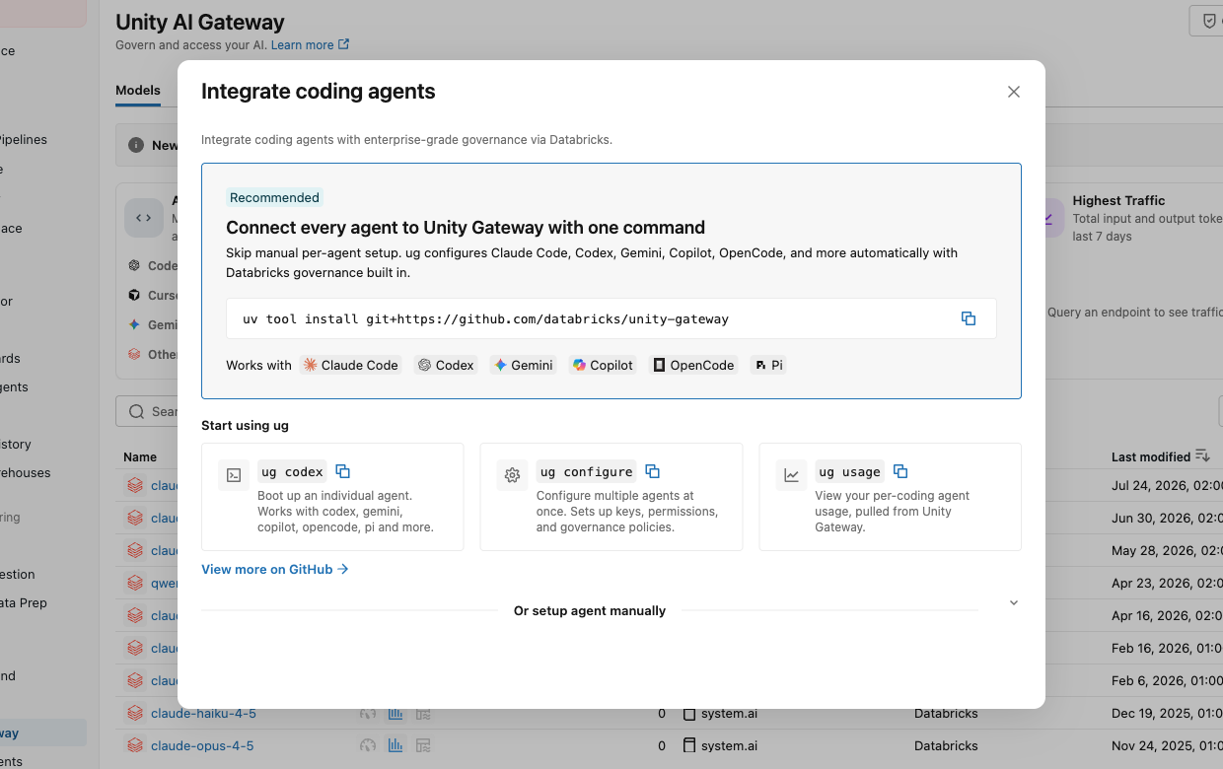The width and height of the screenshot is (1223, 769).
Task: Copy the 'ug configure' command
Action: (x=652, y=471)
